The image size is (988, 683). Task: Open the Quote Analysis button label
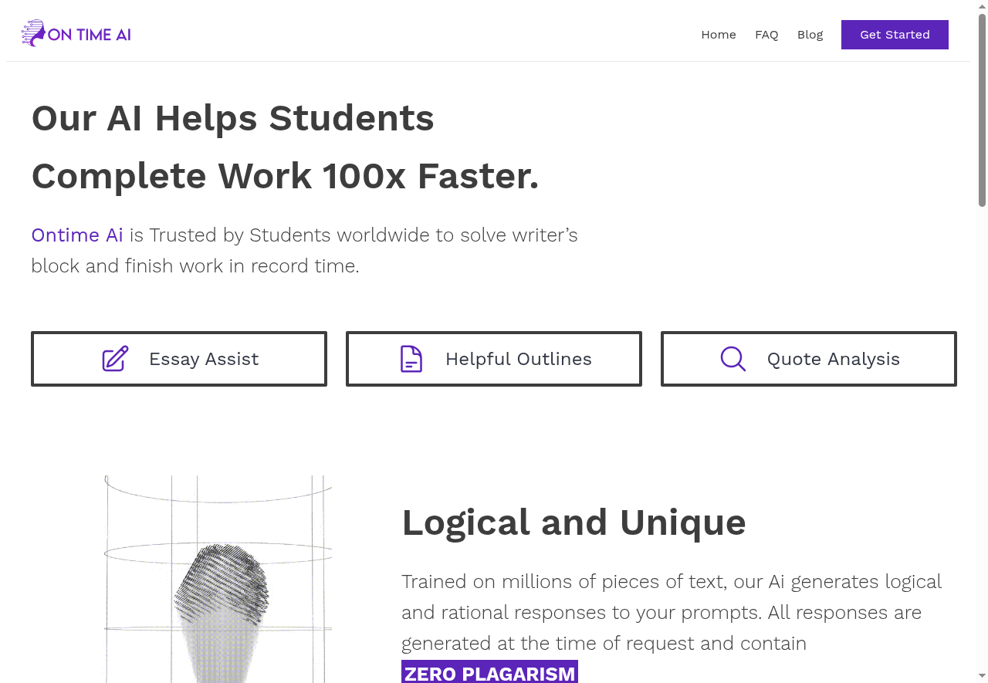pos(833,359)
